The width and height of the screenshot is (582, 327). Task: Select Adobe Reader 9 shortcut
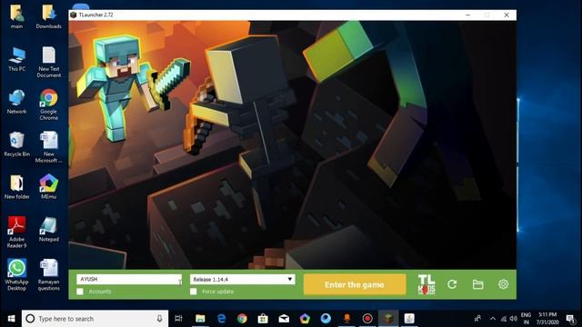pos(16,233)
